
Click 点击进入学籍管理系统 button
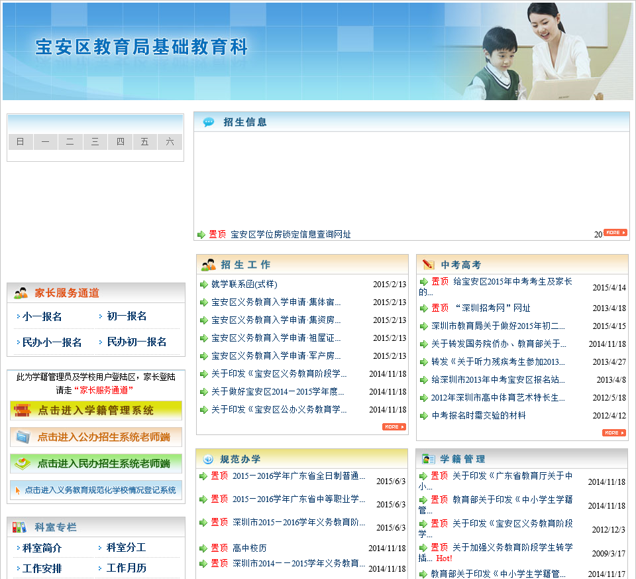[x=96, y=411]
